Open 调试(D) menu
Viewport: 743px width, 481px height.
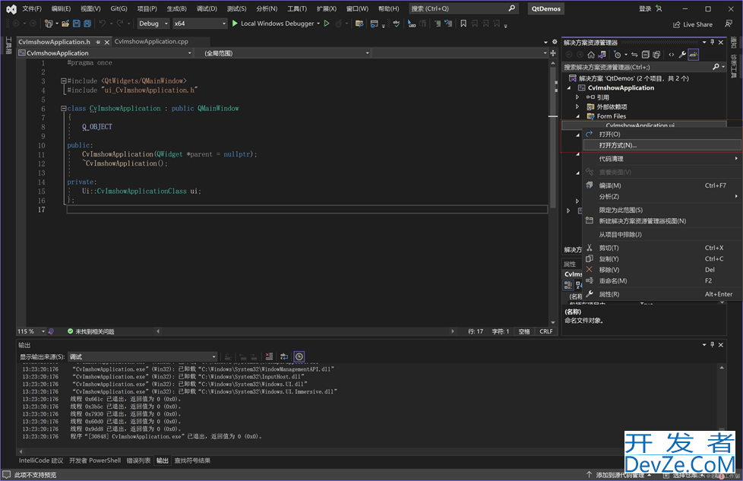point(207,8)
